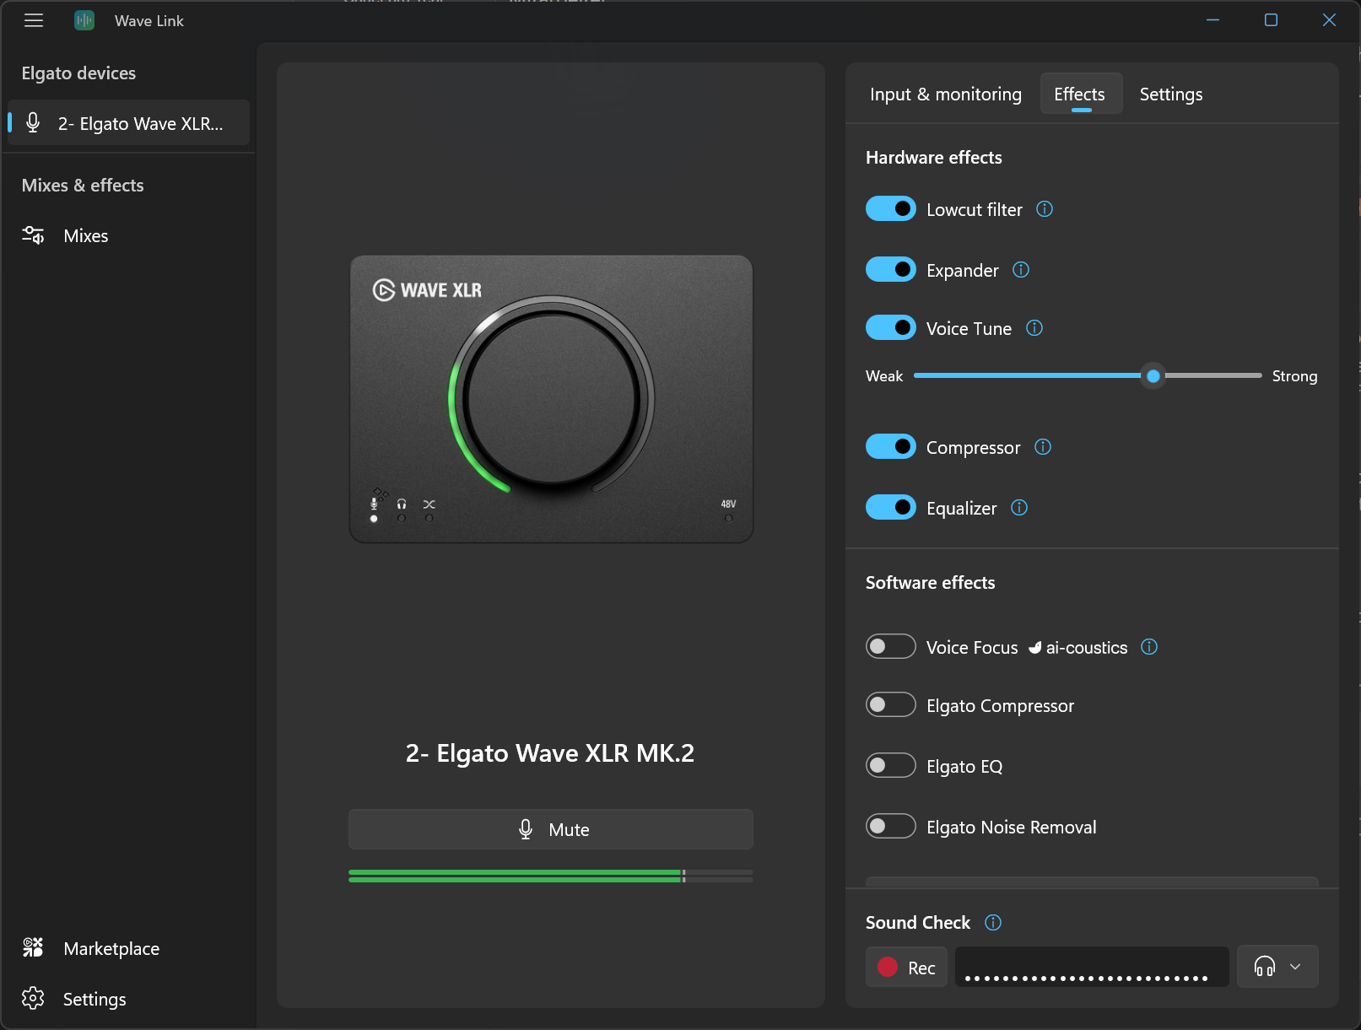Turn on the Elgato EQ toggle
Image resolution: width=1361 pixels, height=1030 pixels.
(x=891, y=765)
